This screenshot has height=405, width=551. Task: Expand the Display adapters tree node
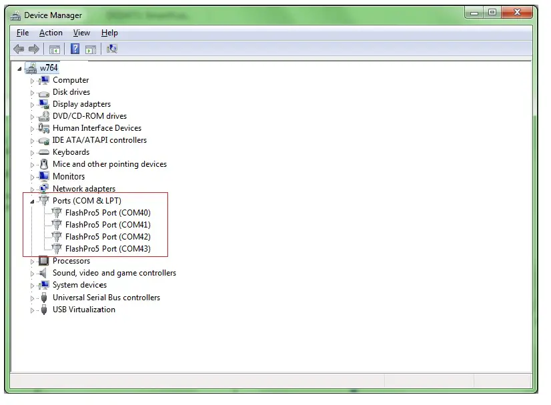(32, 103)
